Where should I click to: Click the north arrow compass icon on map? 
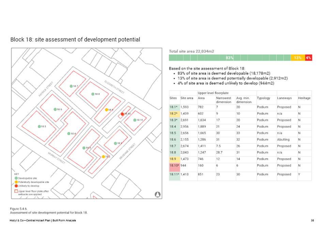158,195
